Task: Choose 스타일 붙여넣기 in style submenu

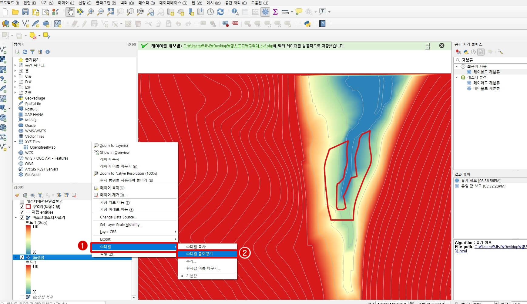Action: tap(207, 254)
